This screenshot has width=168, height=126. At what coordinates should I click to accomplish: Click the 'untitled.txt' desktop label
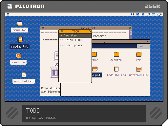pyautogui.click(x=24, y=81)
